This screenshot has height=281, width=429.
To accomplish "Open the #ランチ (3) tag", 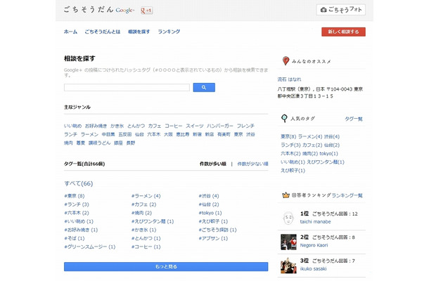I will click(x=77, y=204).
